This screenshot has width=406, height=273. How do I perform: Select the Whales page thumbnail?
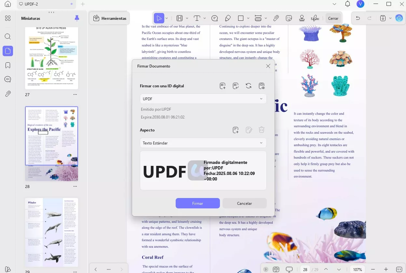[x=52, y=233]
